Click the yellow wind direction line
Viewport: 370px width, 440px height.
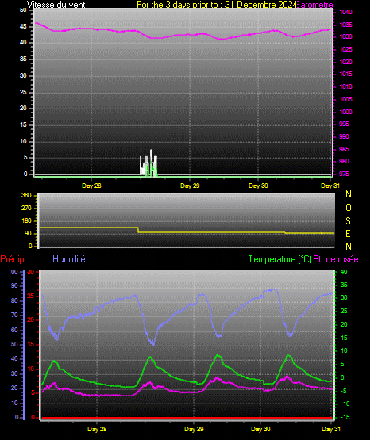[x=187, y=232]
